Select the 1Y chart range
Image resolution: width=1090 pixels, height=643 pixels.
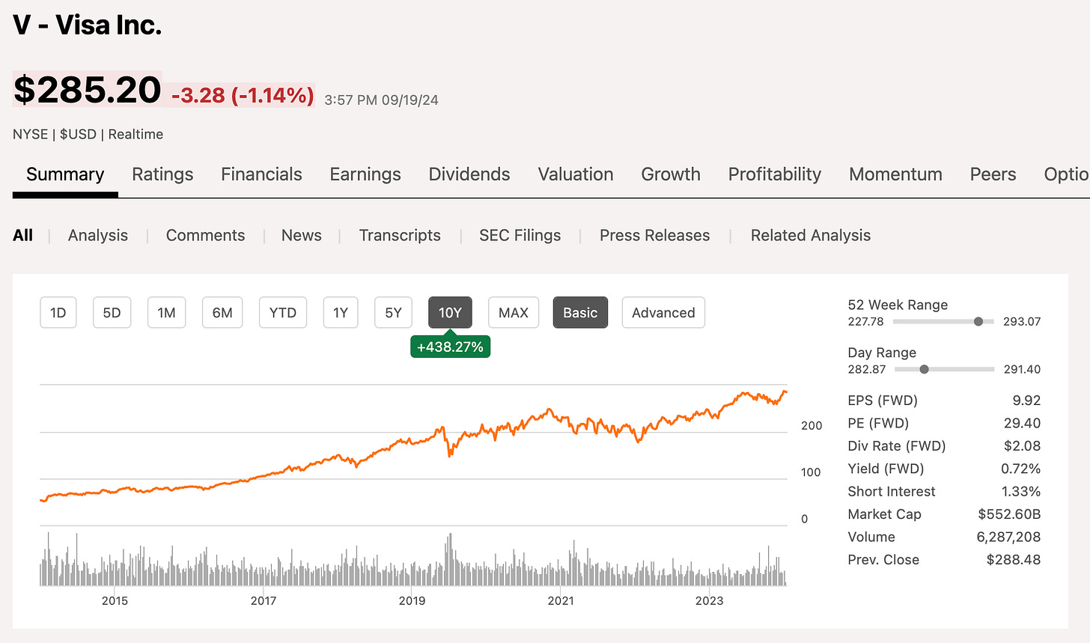pyautogui.click(x=341, y=313)
